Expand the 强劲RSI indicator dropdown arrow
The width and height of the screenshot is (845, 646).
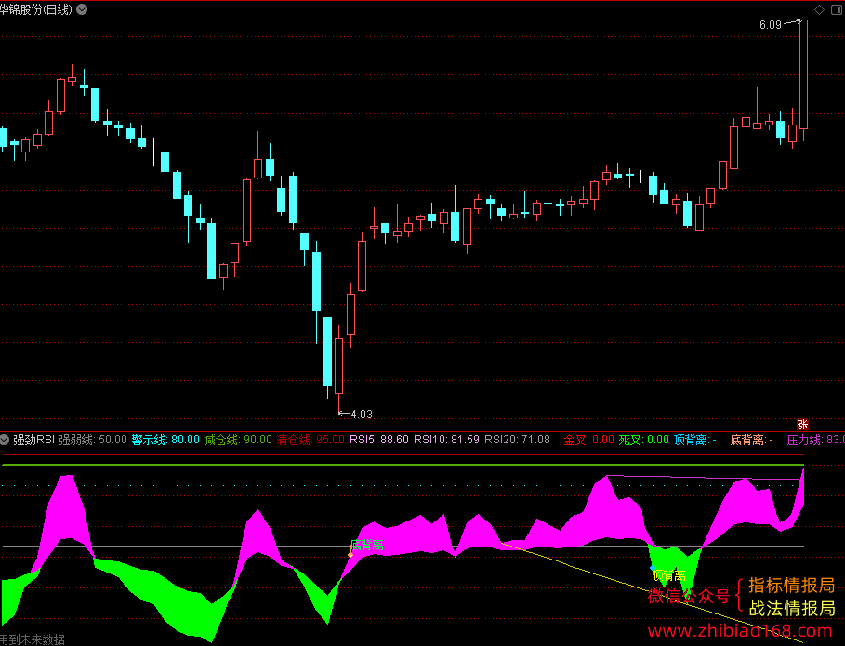coord(5,440)
